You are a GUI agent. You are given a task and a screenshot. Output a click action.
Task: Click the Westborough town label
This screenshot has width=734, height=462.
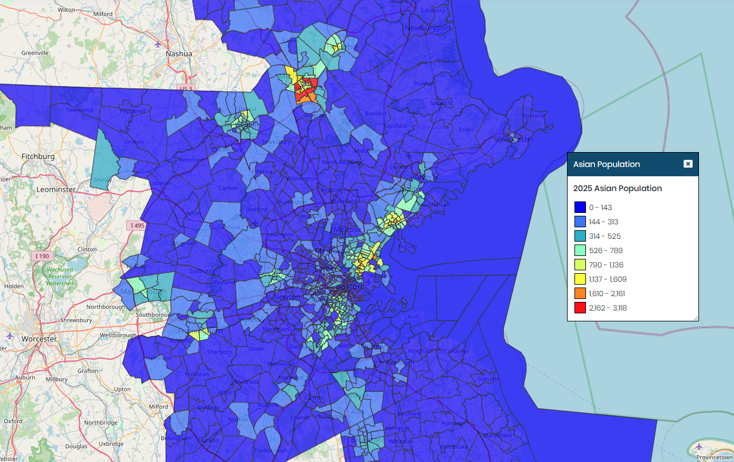118,335
